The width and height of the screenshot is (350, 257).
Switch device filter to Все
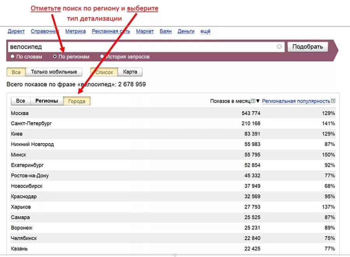[16, 72]
